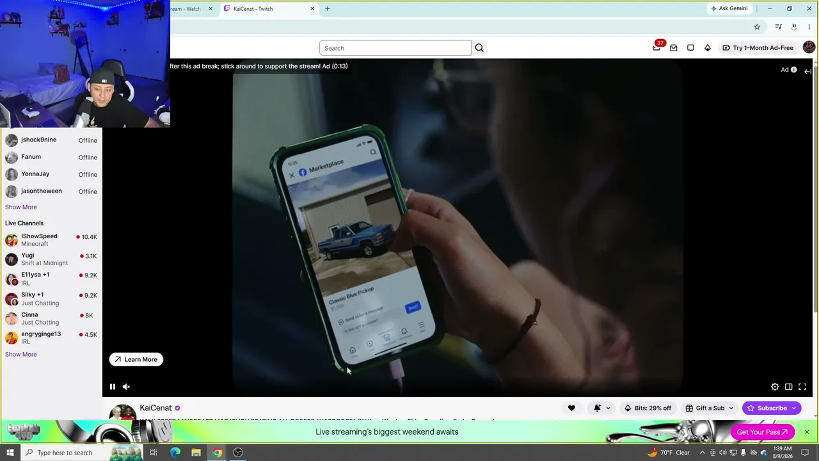819x461 pixels.
Task: Open a new browser tab
Action: tap(328, 9)
